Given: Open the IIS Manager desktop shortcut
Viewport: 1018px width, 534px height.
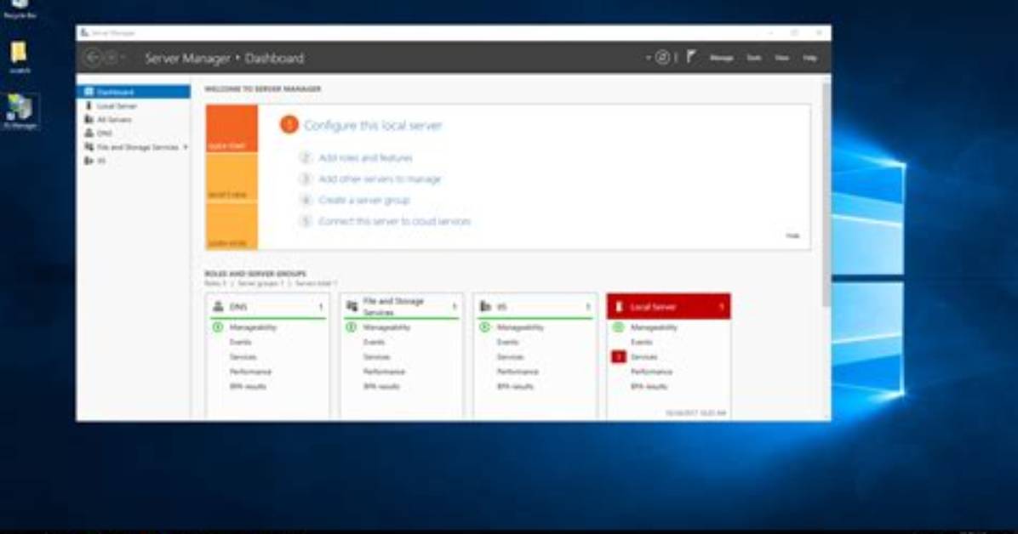Looking at the screenshot, I should coord(20,111).
